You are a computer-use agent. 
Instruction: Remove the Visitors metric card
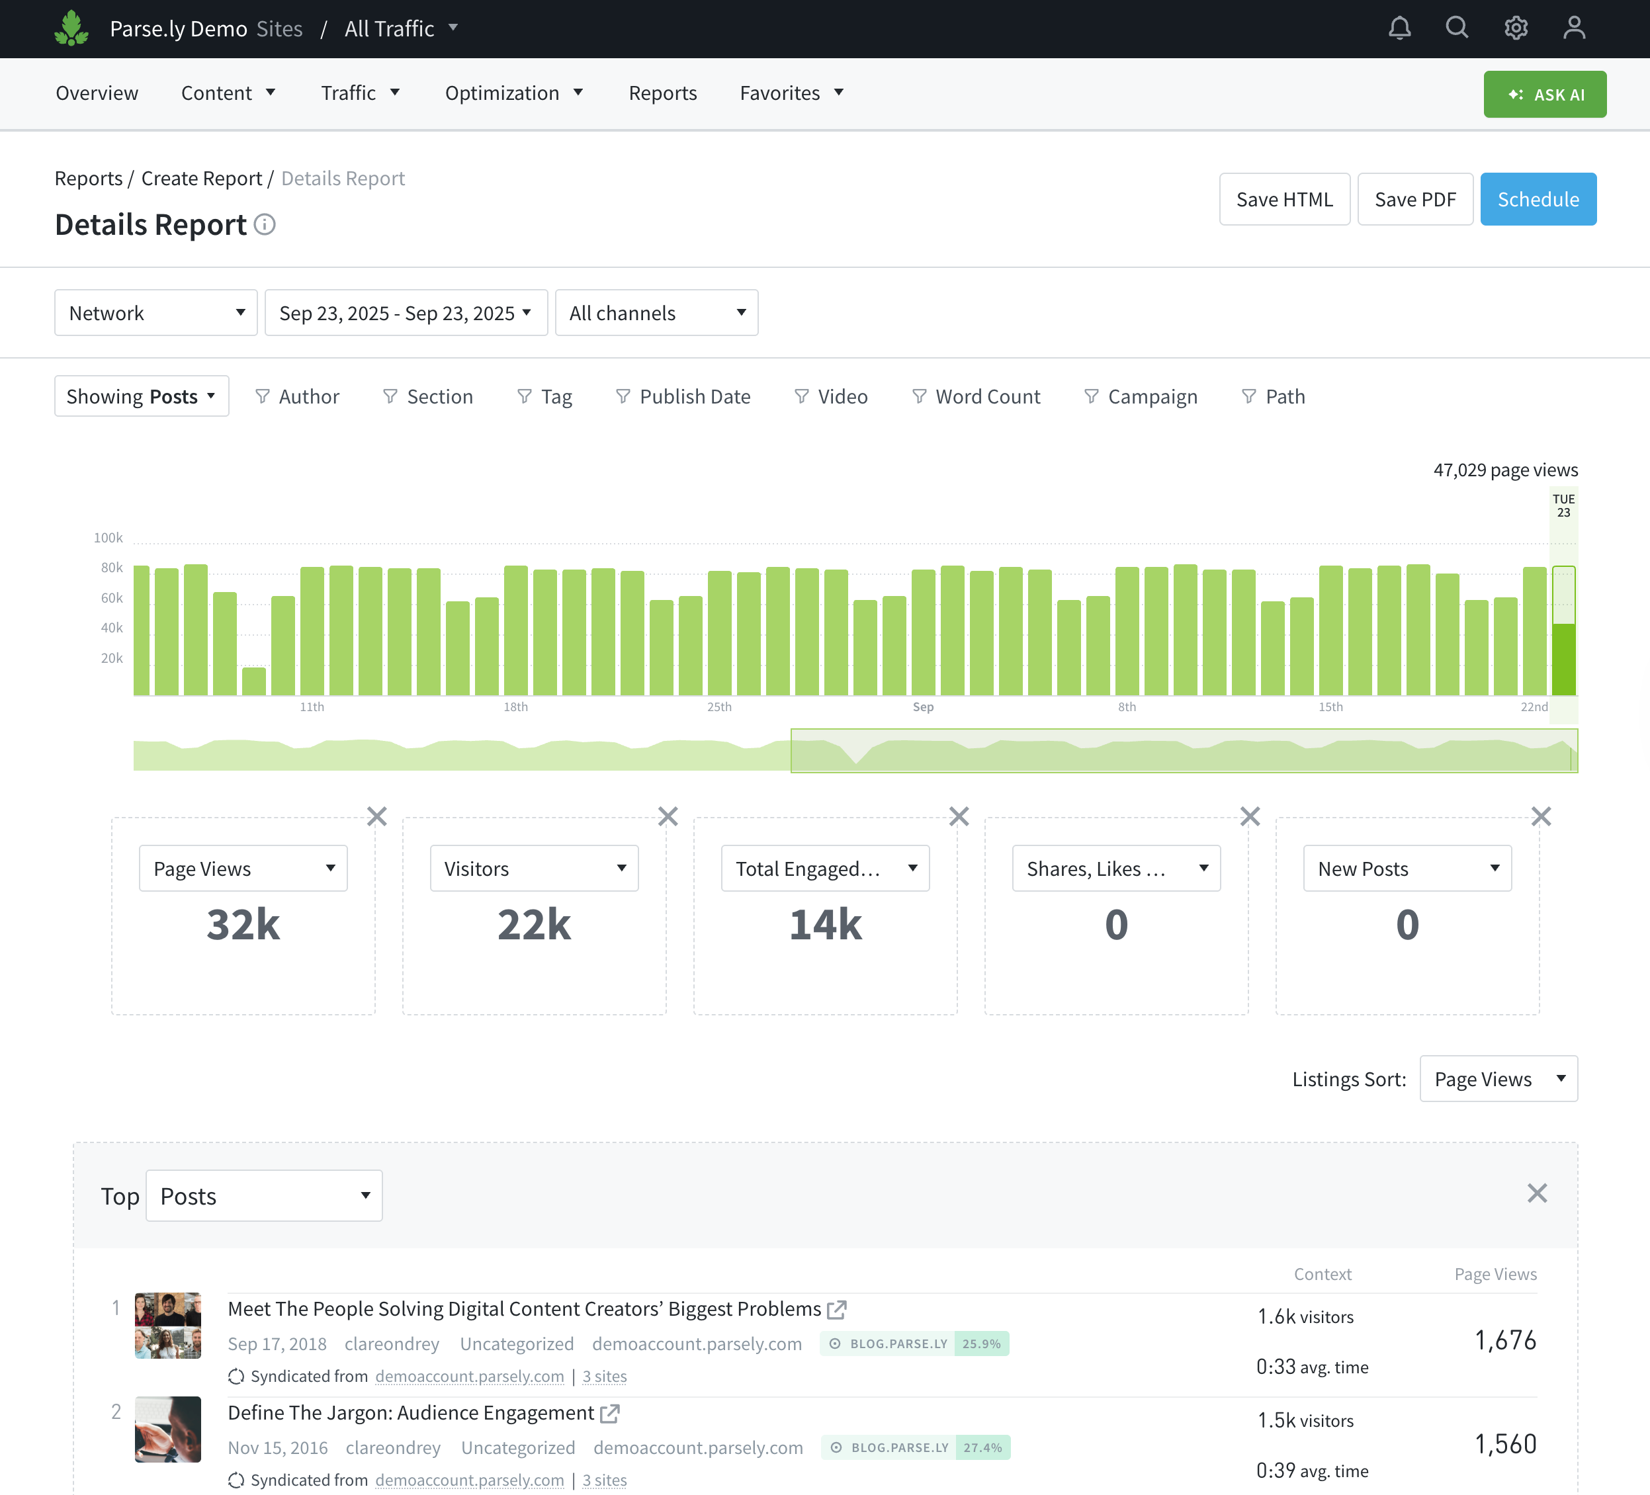pos(668,816)
